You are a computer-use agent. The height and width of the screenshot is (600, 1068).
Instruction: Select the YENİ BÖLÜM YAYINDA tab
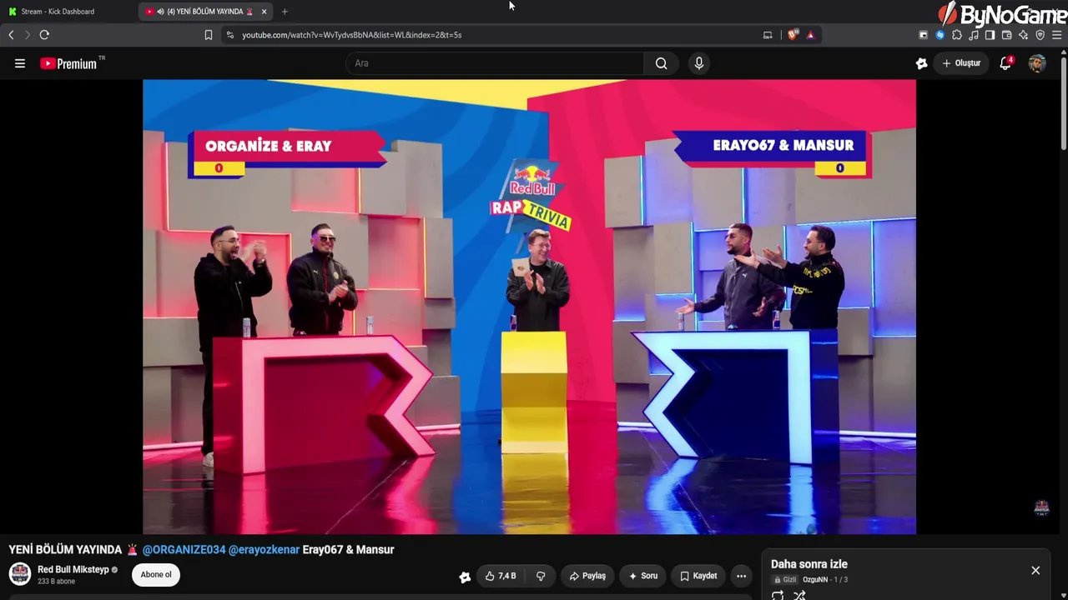coord(204,12)
